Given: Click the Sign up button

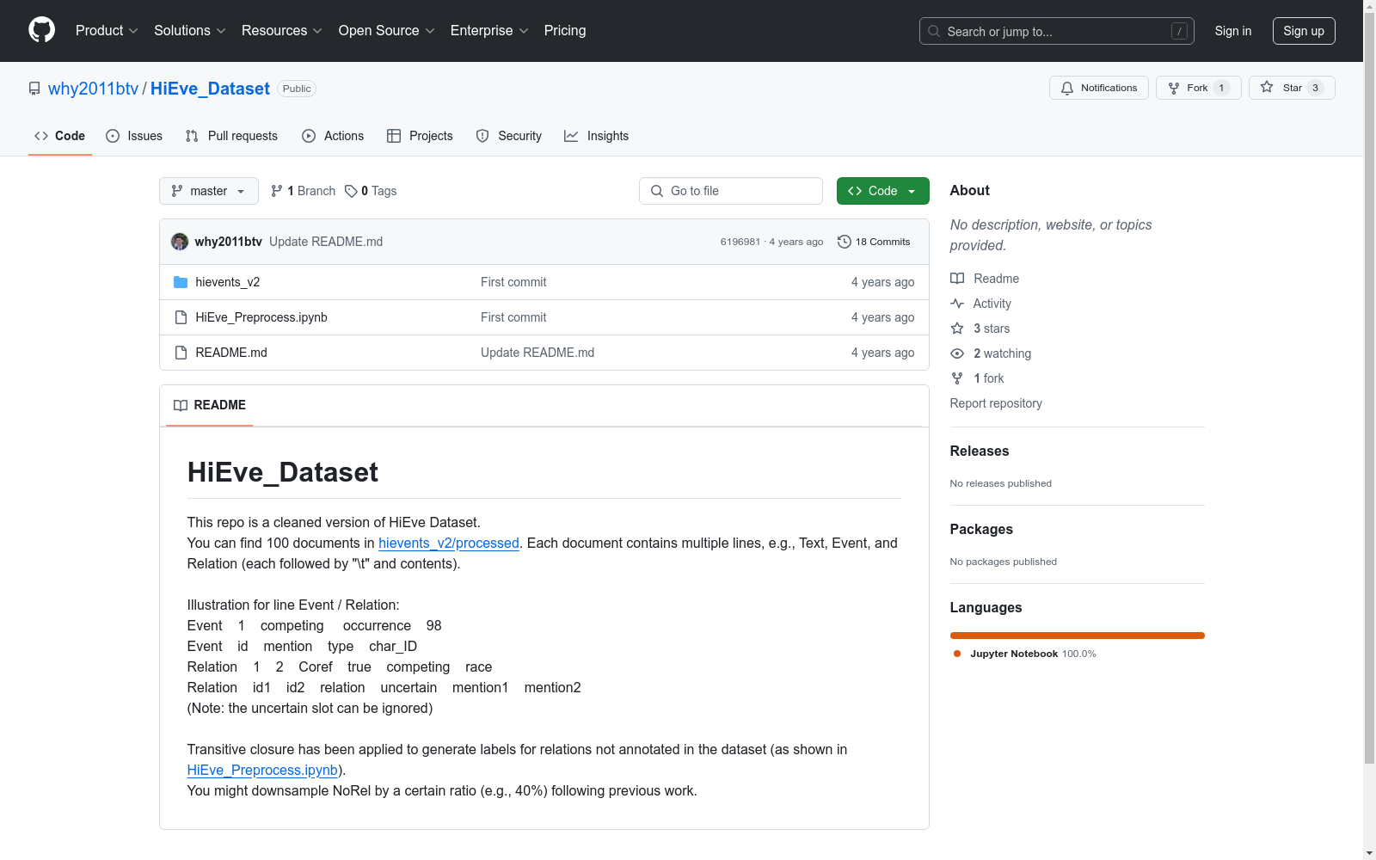Looking at the screenshot, I should (1304, 31).
